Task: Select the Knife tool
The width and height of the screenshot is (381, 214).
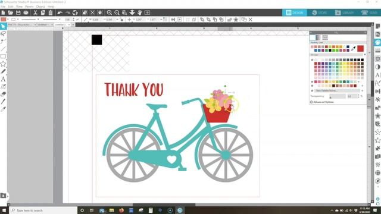Action: point(3,102)
